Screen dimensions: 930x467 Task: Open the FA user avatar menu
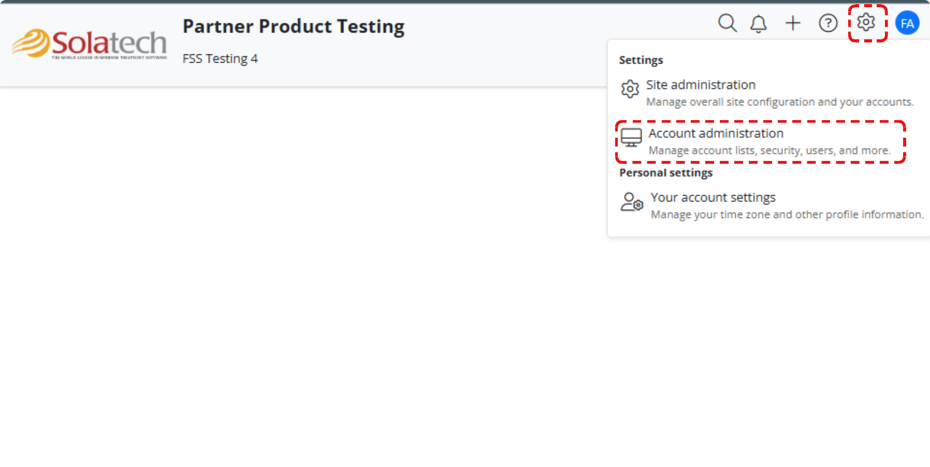click(907, 23)
